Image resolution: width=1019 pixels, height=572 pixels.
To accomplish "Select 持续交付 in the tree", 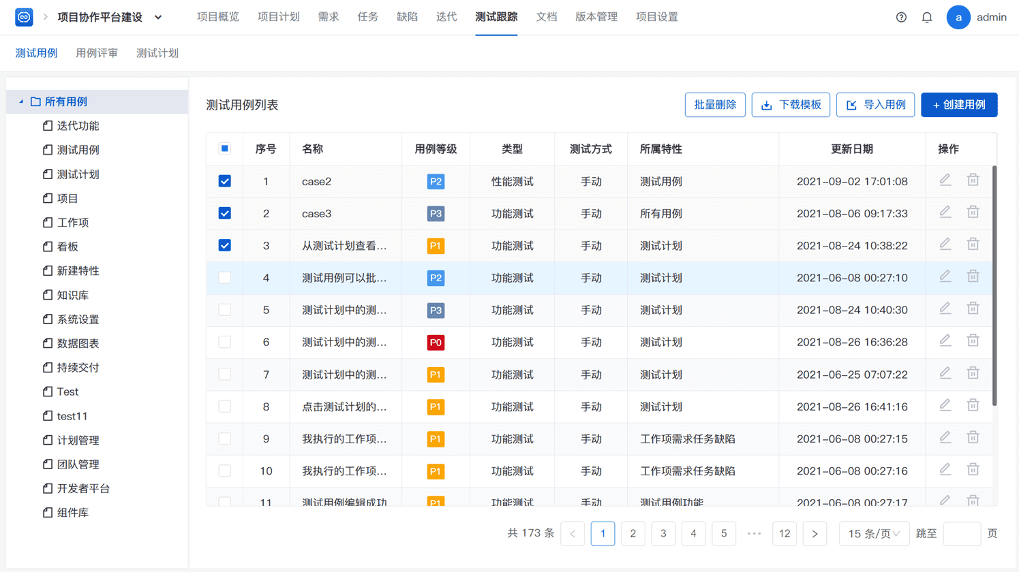I will 78,368.
